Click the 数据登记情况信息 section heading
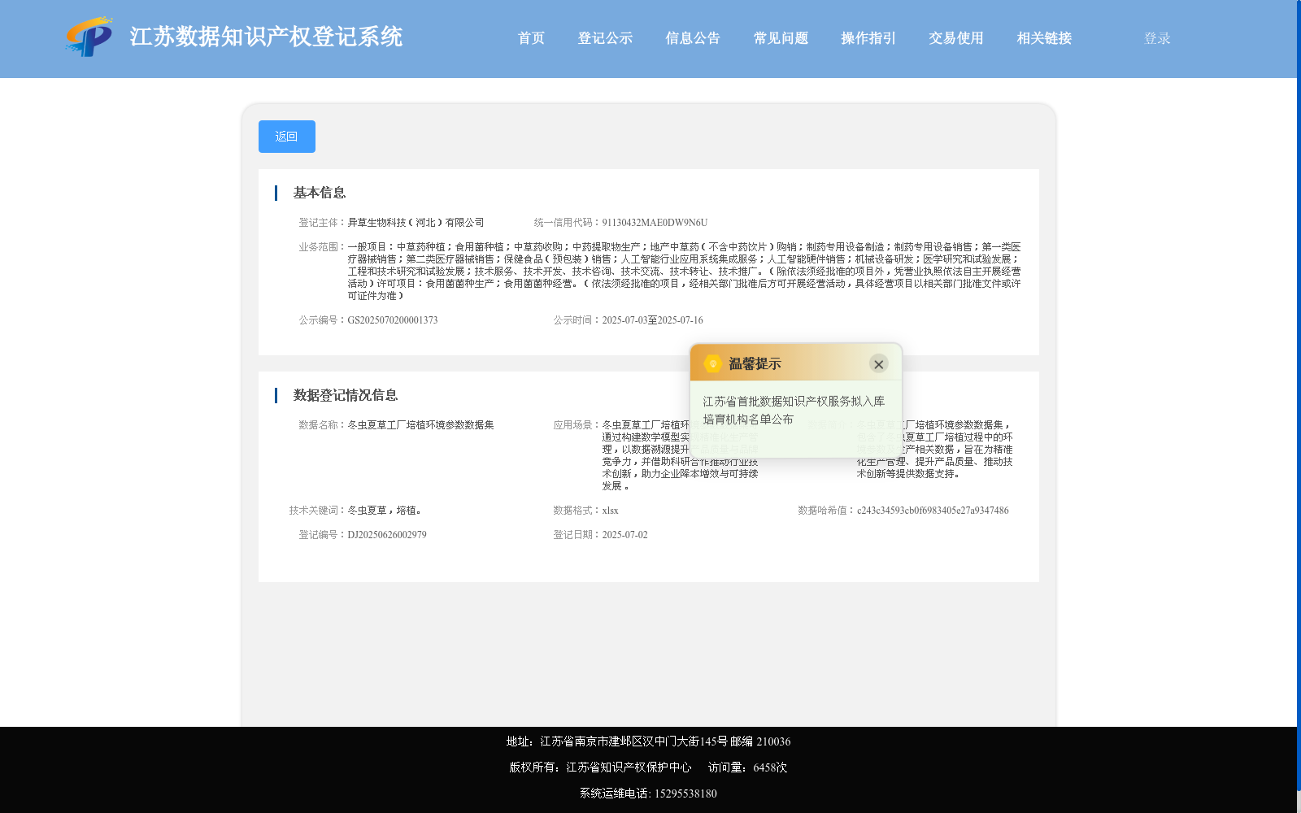1301x813 pixels. [x=346, y=395]
